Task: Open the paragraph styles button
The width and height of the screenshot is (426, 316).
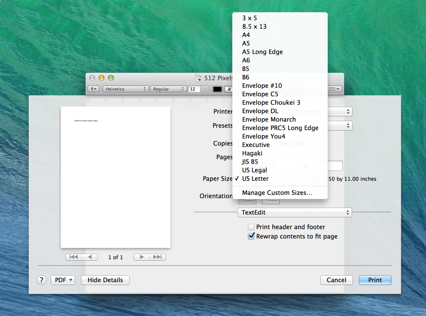Action: tap(93, 89)
